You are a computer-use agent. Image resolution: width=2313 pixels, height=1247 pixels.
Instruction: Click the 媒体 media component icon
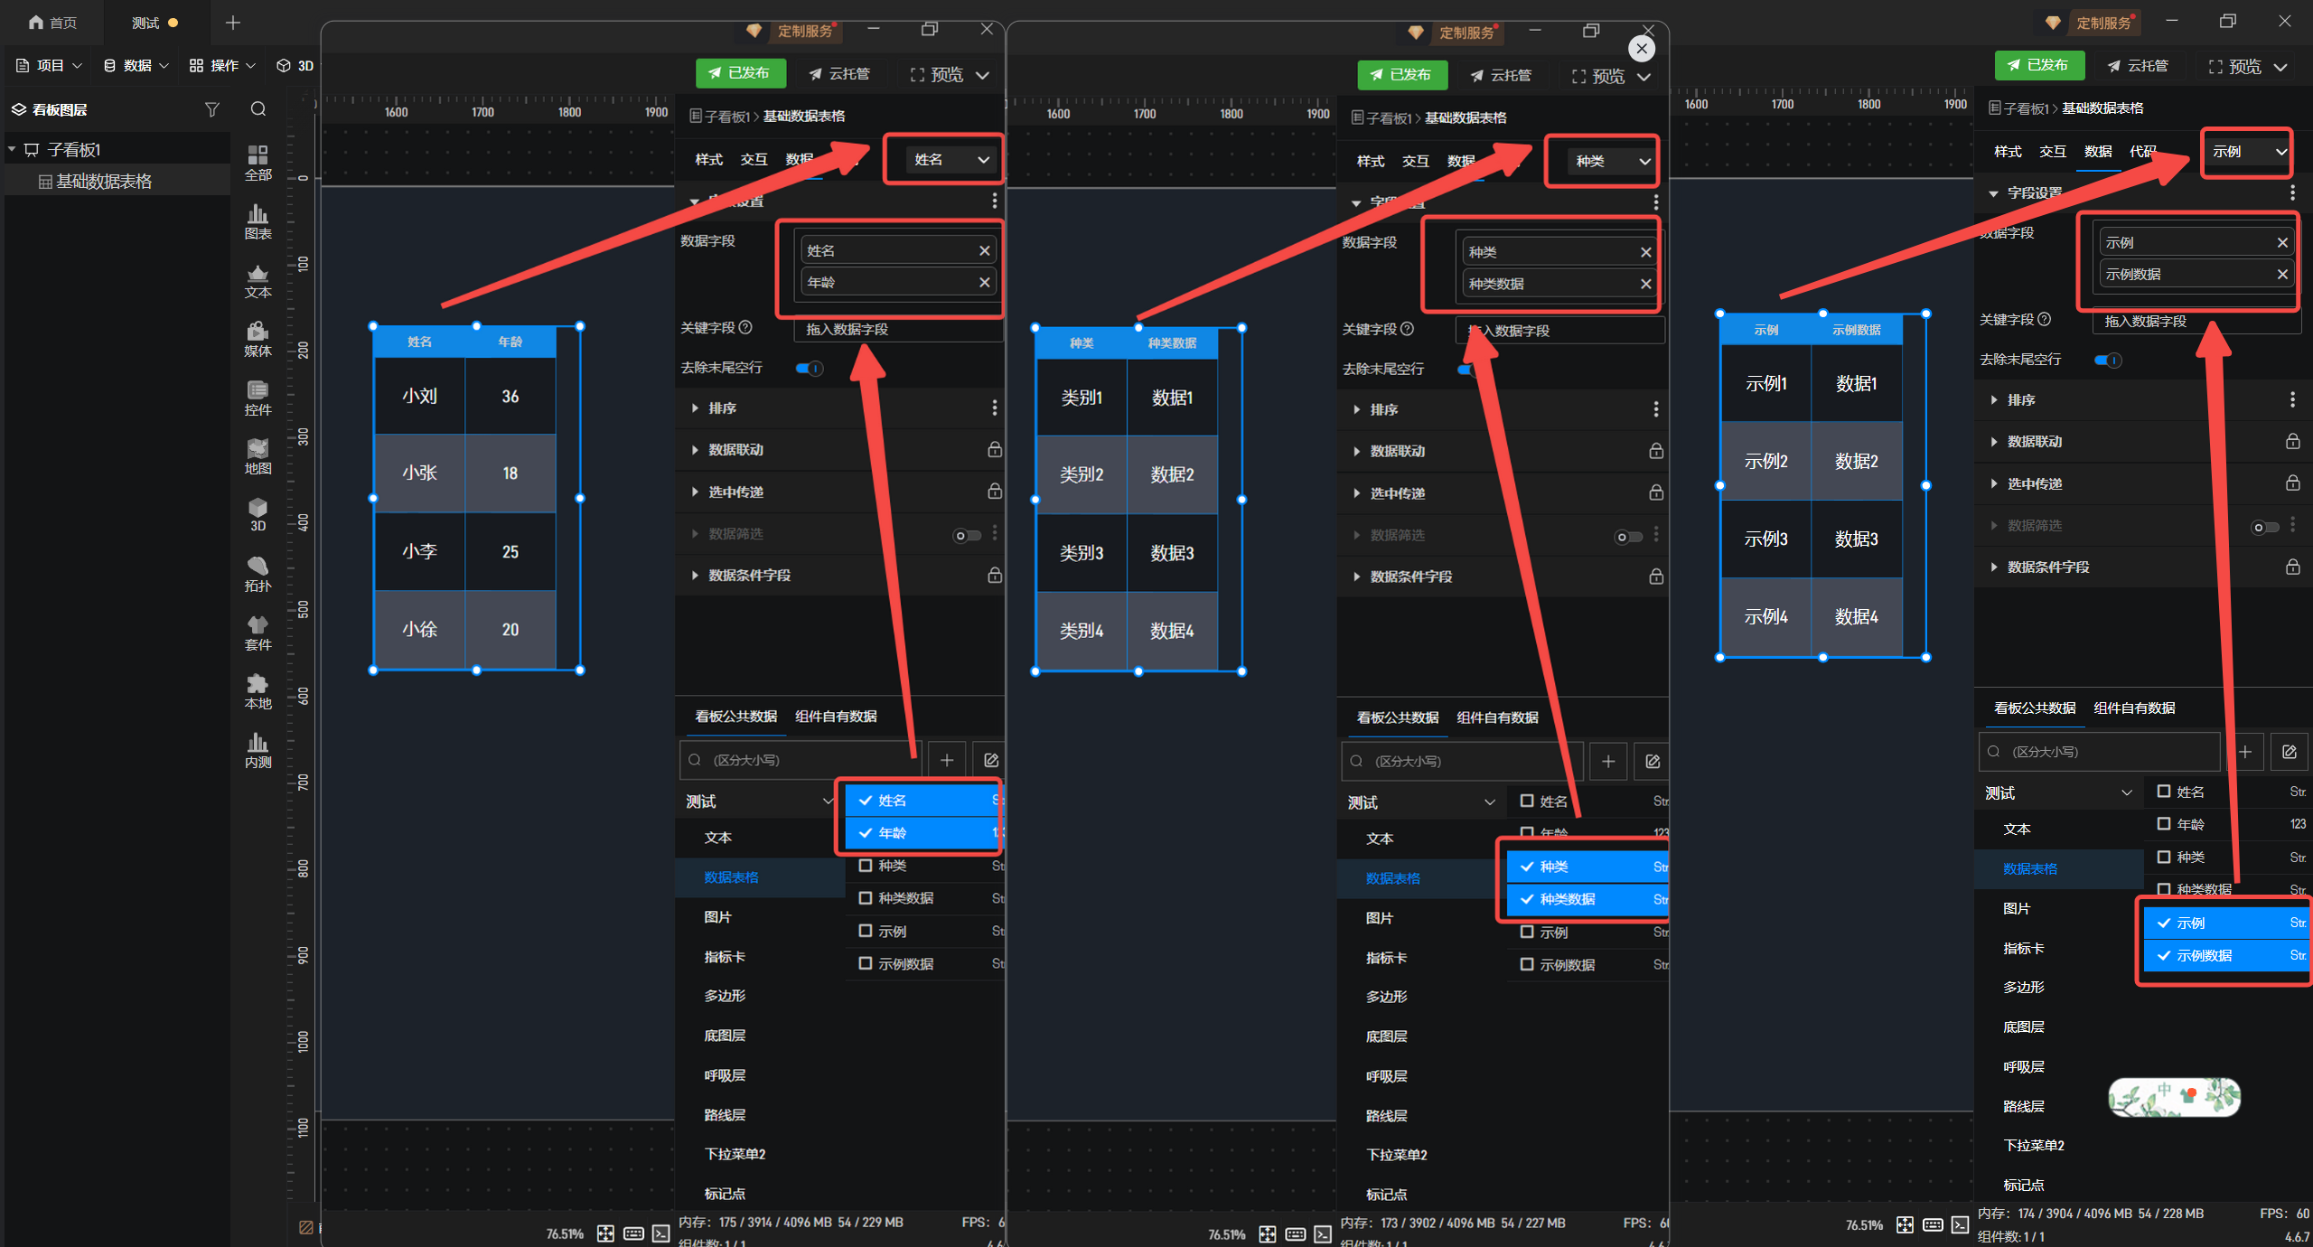pos(258,338)
